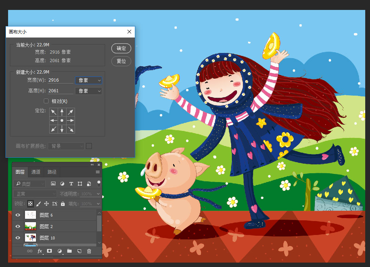Open the blend mode 正常 dropdown
The image size is (370, 267).
pos(35,194)
